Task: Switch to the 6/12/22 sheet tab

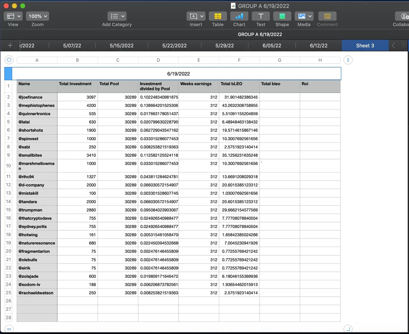Action: click(319, 45)
